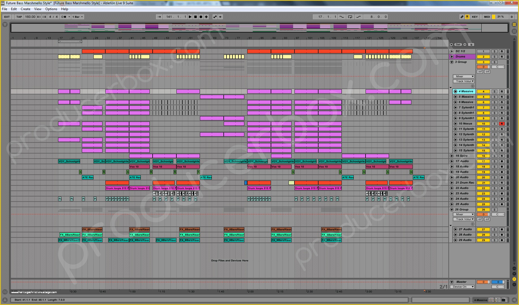Viewport: 519px width, 305px height.
Task: Click the Stop button in the transport
Action: 195,17
